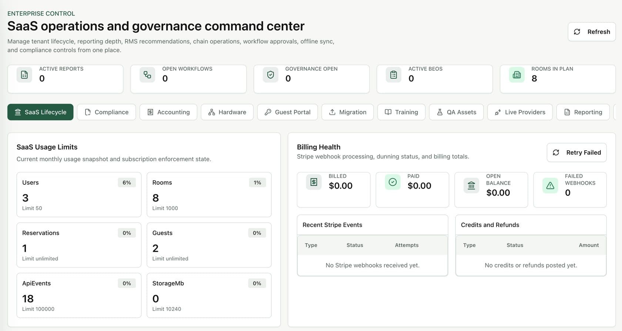The height and width of the screenshot is (331, 622).
Task: Switch to the Training tab
Action: pyautogui.click(x=401, y=112)
